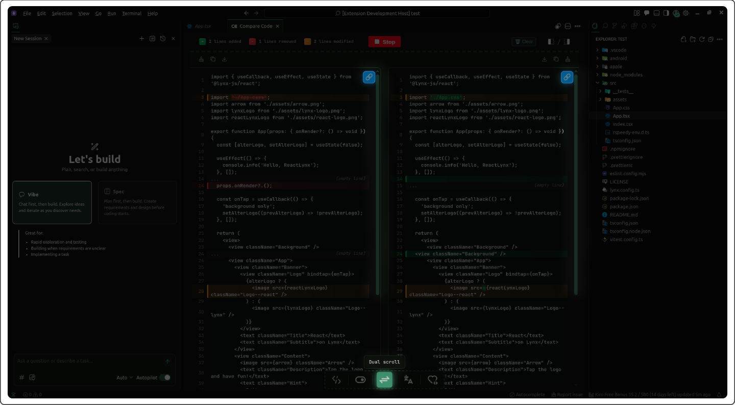Open Source Control view in sidebar
The image size is (735, 405).
614,26
